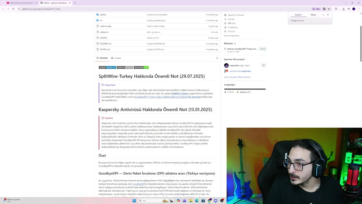Open File Explorer from taskbar

point(191,201)
